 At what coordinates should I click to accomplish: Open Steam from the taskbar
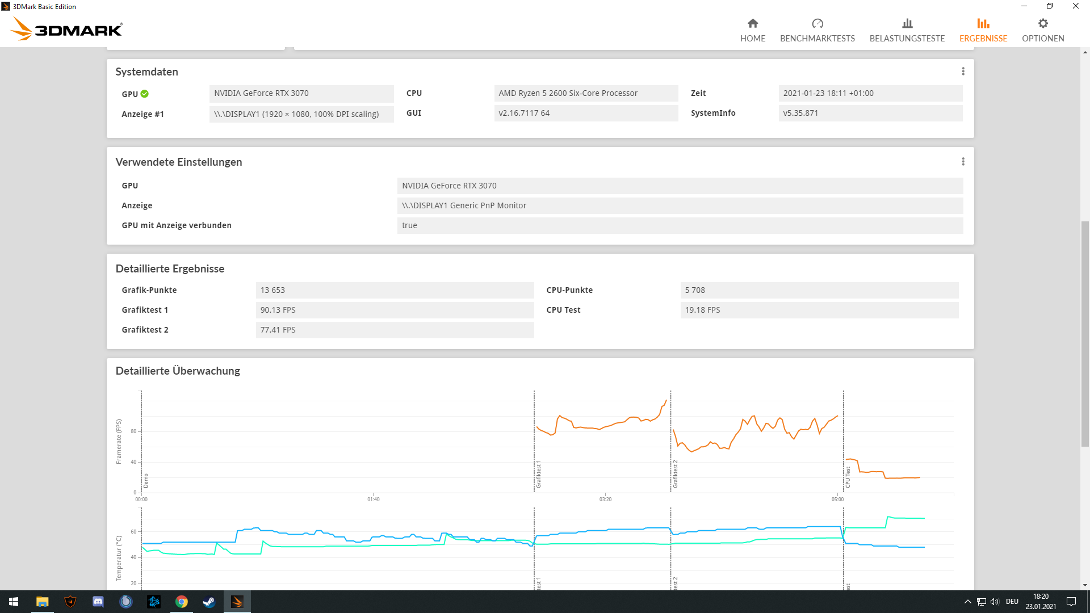coord(209,602)
